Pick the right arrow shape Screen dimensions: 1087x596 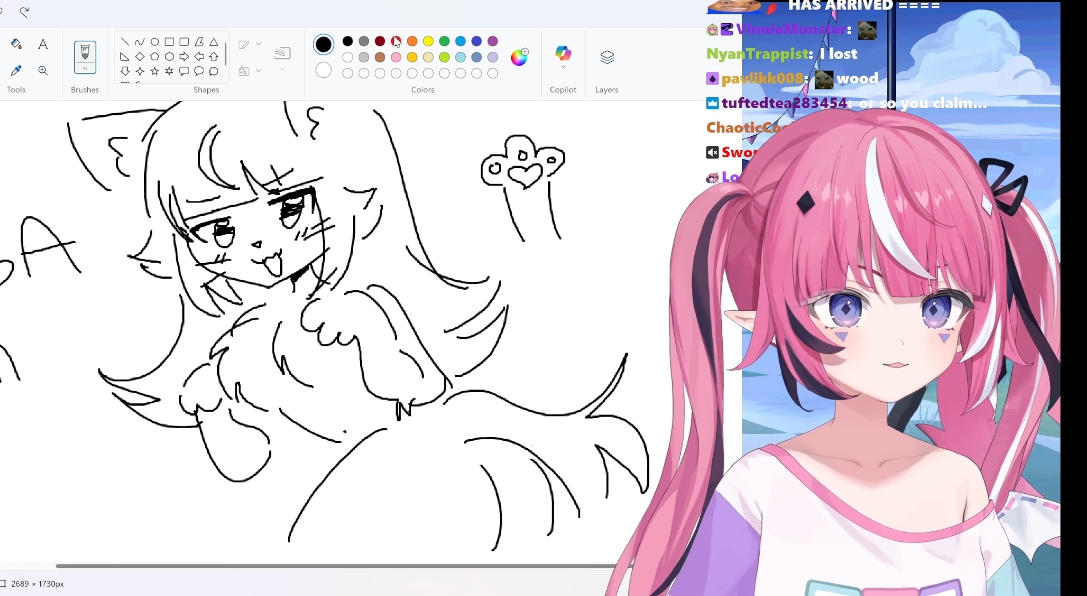(184, 56)
